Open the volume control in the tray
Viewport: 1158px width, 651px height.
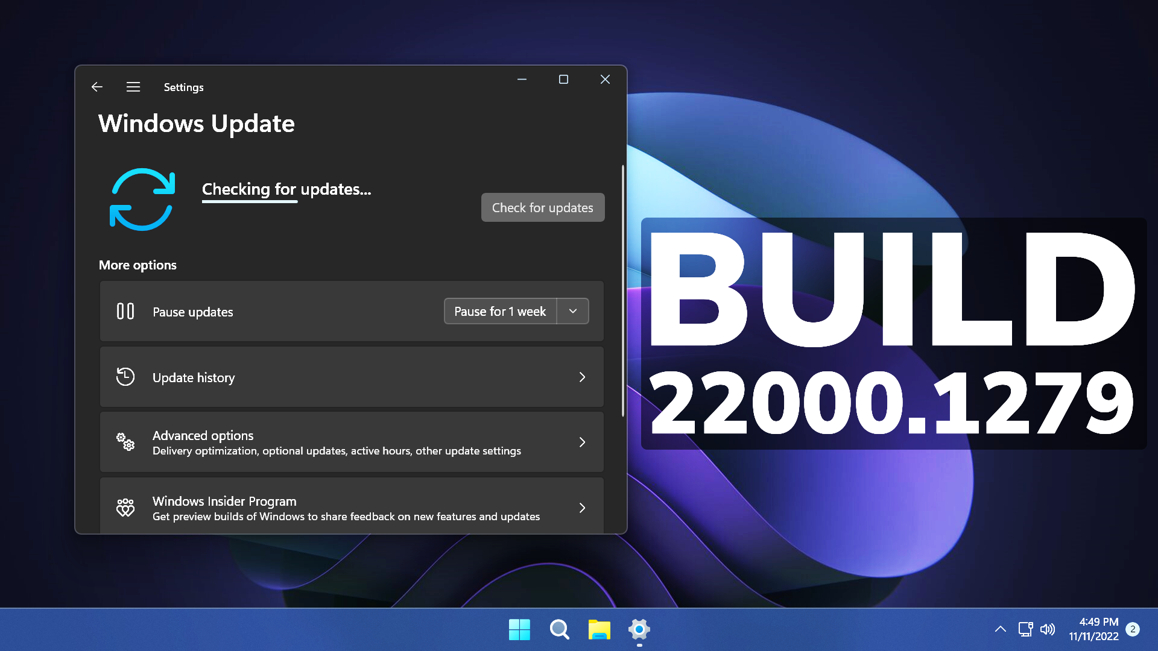point(1048,629)
